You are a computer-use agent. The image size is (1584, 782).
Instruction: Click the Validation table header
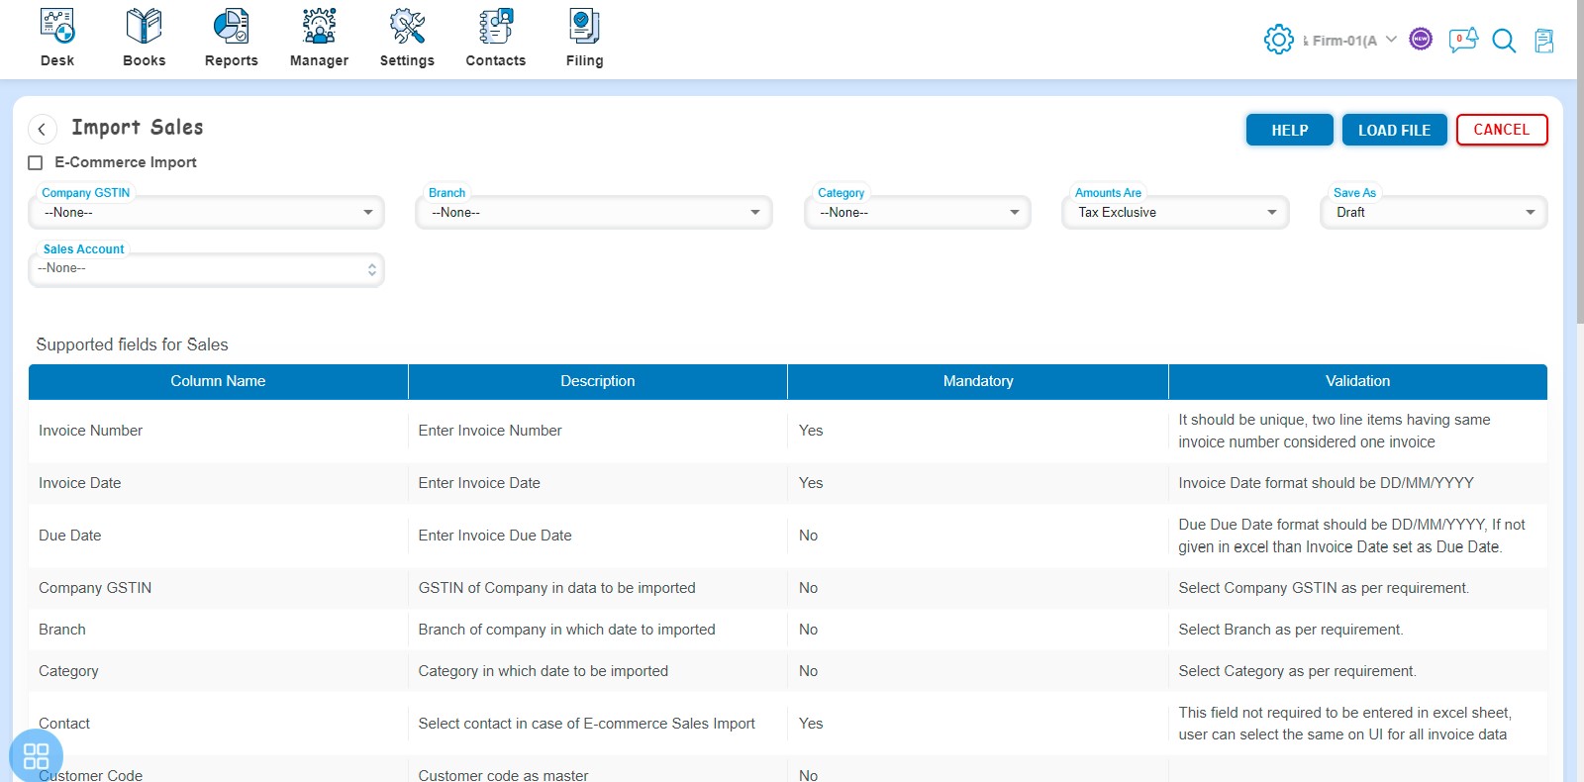1358,381
